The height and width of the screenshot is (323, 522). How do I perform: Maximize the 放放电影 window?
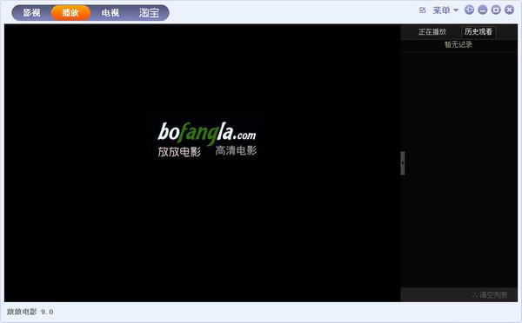click(x=496, y=10)
